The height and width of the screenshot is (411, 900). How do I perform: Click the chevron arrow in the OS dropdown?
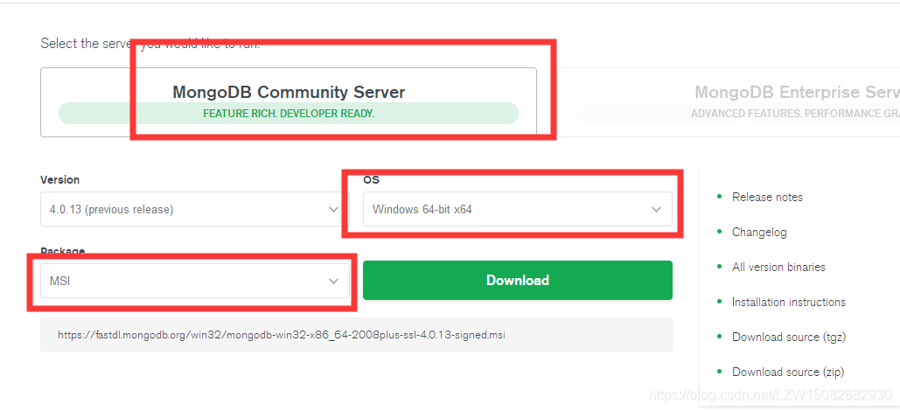click(x=656, y=210)
